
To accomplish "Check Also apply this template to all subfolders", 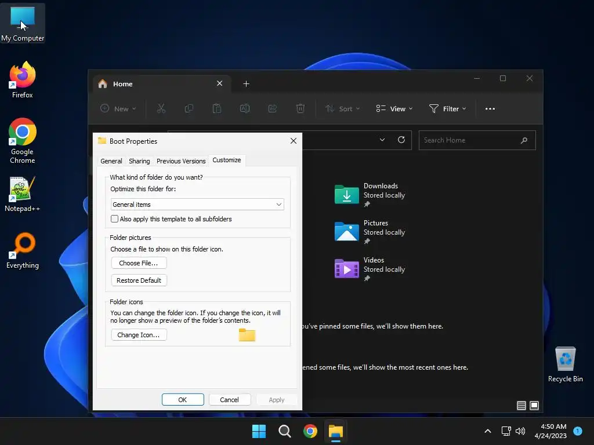I will [114, 218].
